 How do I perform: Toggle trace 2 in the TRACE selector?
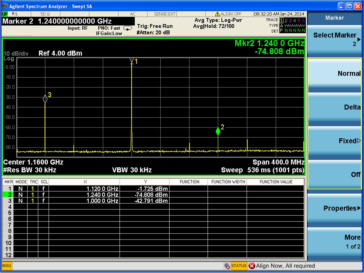tap(286, 20)
